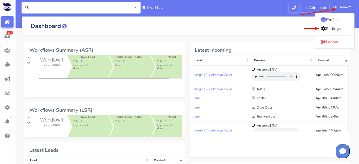The image size is (359, 164).
Task: Open the inbox icon with 123 badge
Action: tap(7, 36)
